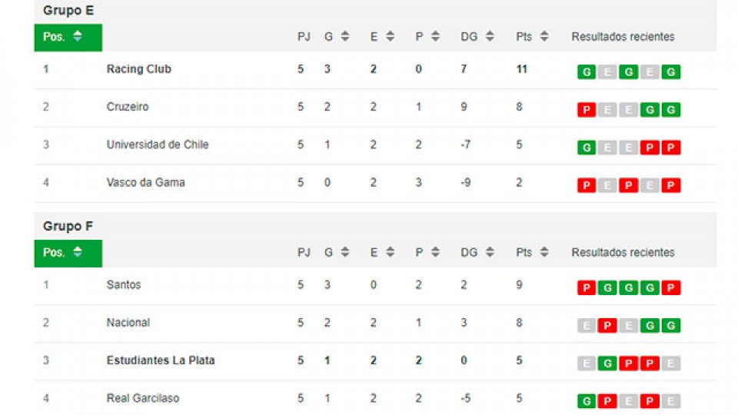Image resolution: width=738 pixels, height=415 pixels.
Task: Click Racing Club's first recent result badge
Action: pyautogui.click(x=587, y=72)
